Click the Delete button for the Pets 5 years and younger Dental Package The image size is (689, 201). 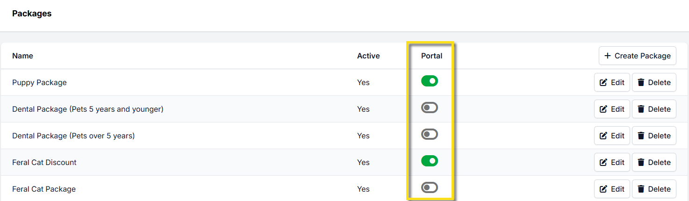tap(654, 109)
